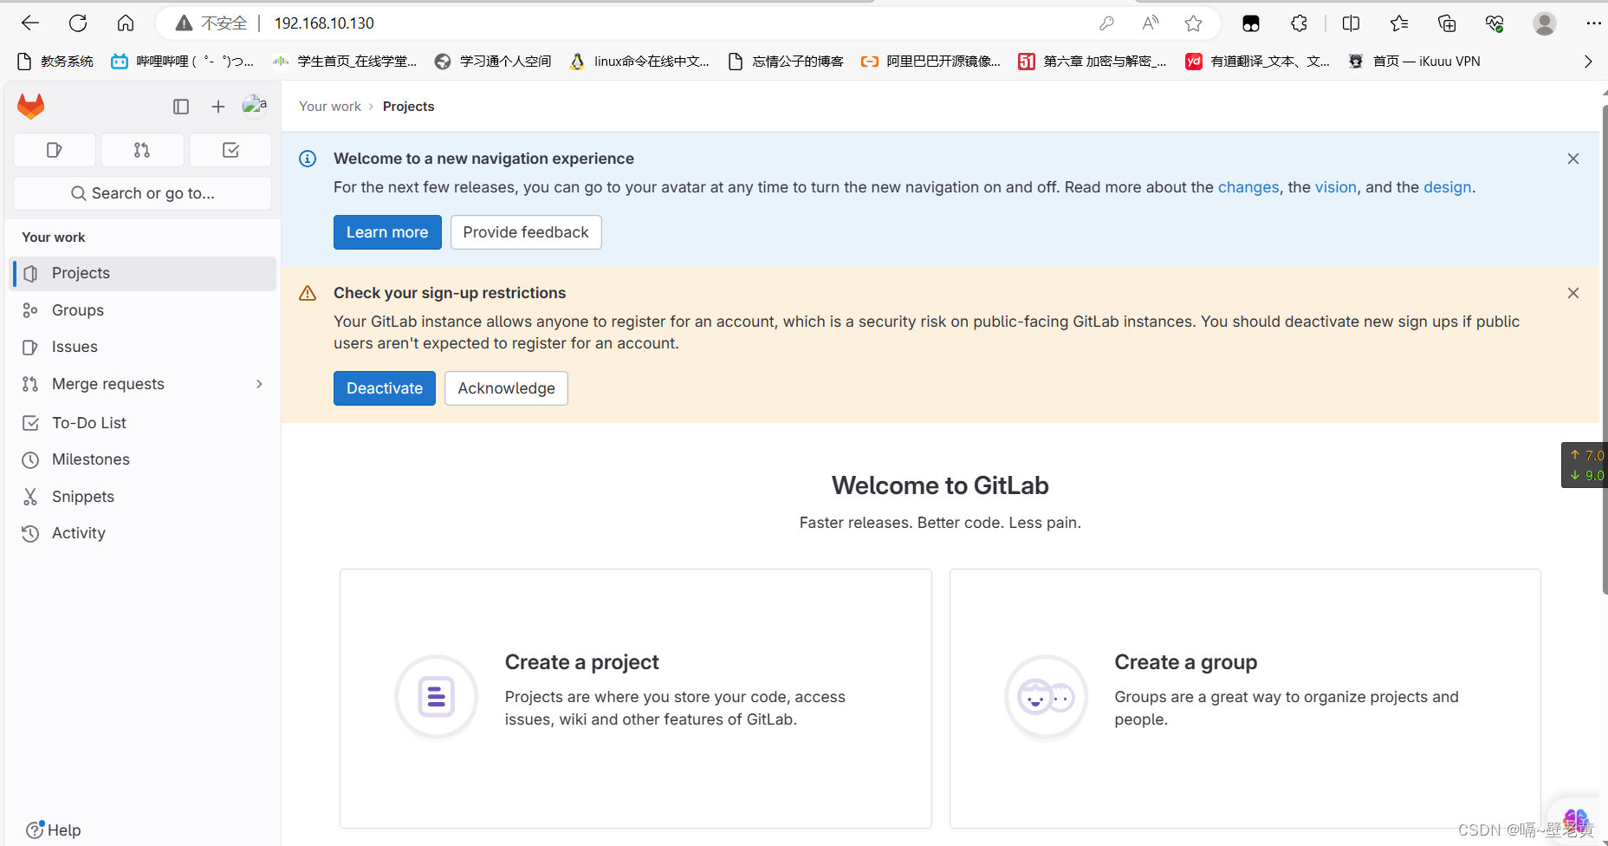The image size is (1608, 846).
Task: Open linux命令在线中文 bookmark
Action: coord(639,62)
